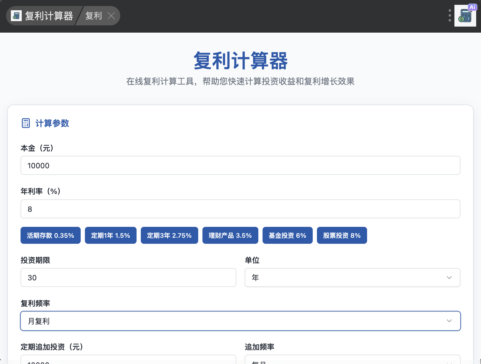Open the 单位 dropdown showing 年
Screen dimensions: 481x364
(x=352, y=278)
